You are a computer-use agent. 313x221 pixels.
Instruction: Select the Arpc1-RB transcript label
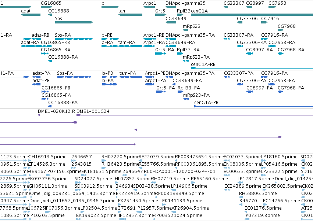click(x=154, y=35)
